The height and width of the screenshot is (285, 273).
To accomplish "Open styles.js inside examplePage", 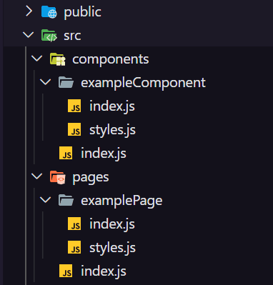I will coord(112,248).
